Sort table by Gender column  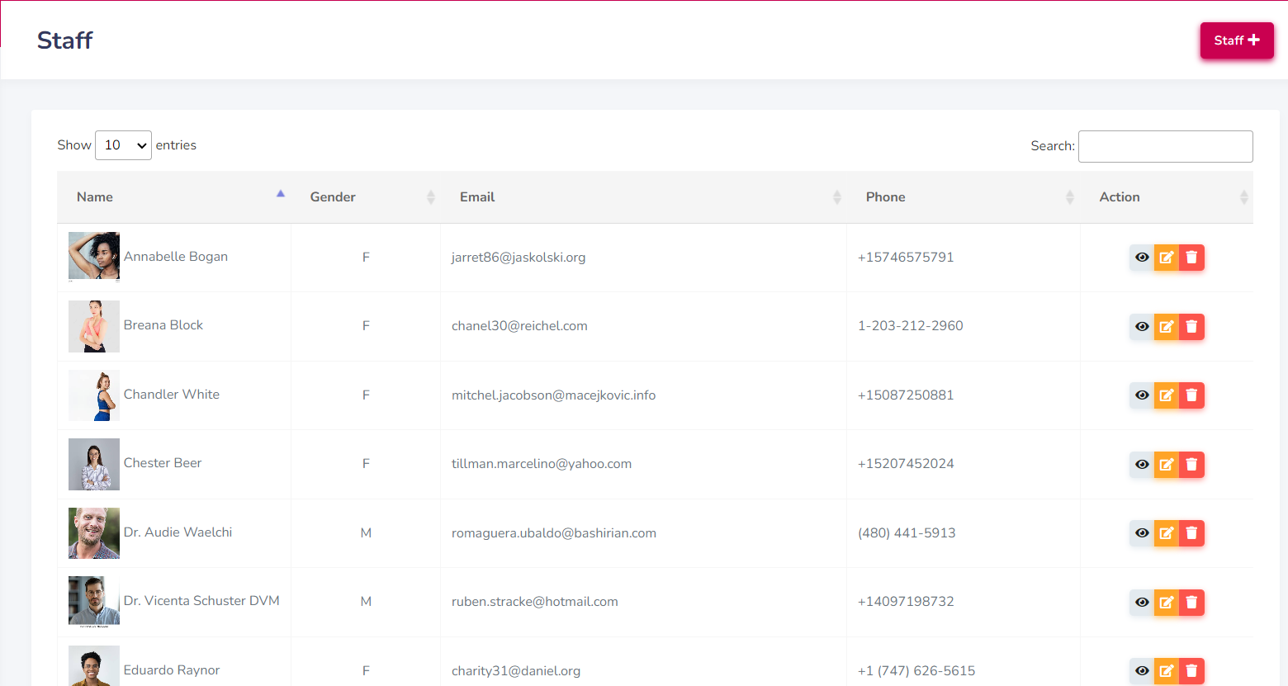(366, 197)
